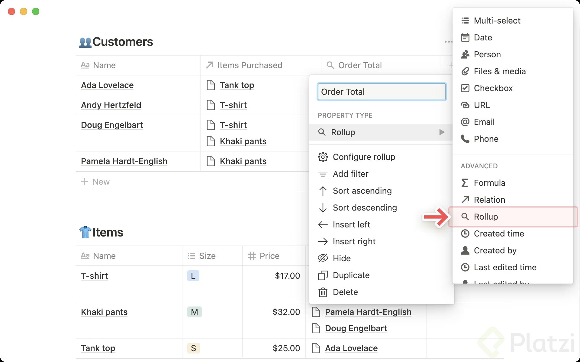This screenshot has height=362, width=580.
Task: Open the Customers database three-dot menu
Action: pyautogui.click(x=448, y=42)
